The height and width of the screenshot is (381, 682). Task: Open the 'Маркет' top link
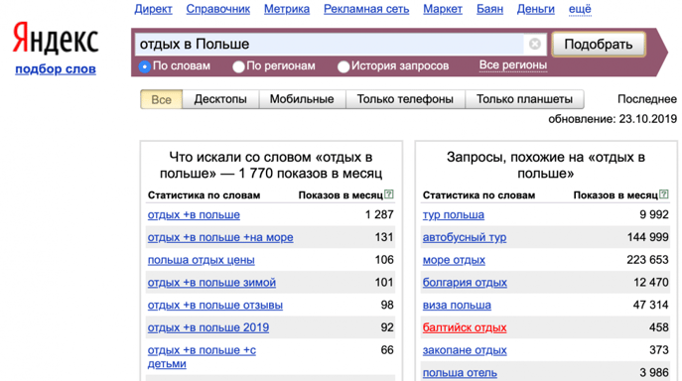[443, 9]
